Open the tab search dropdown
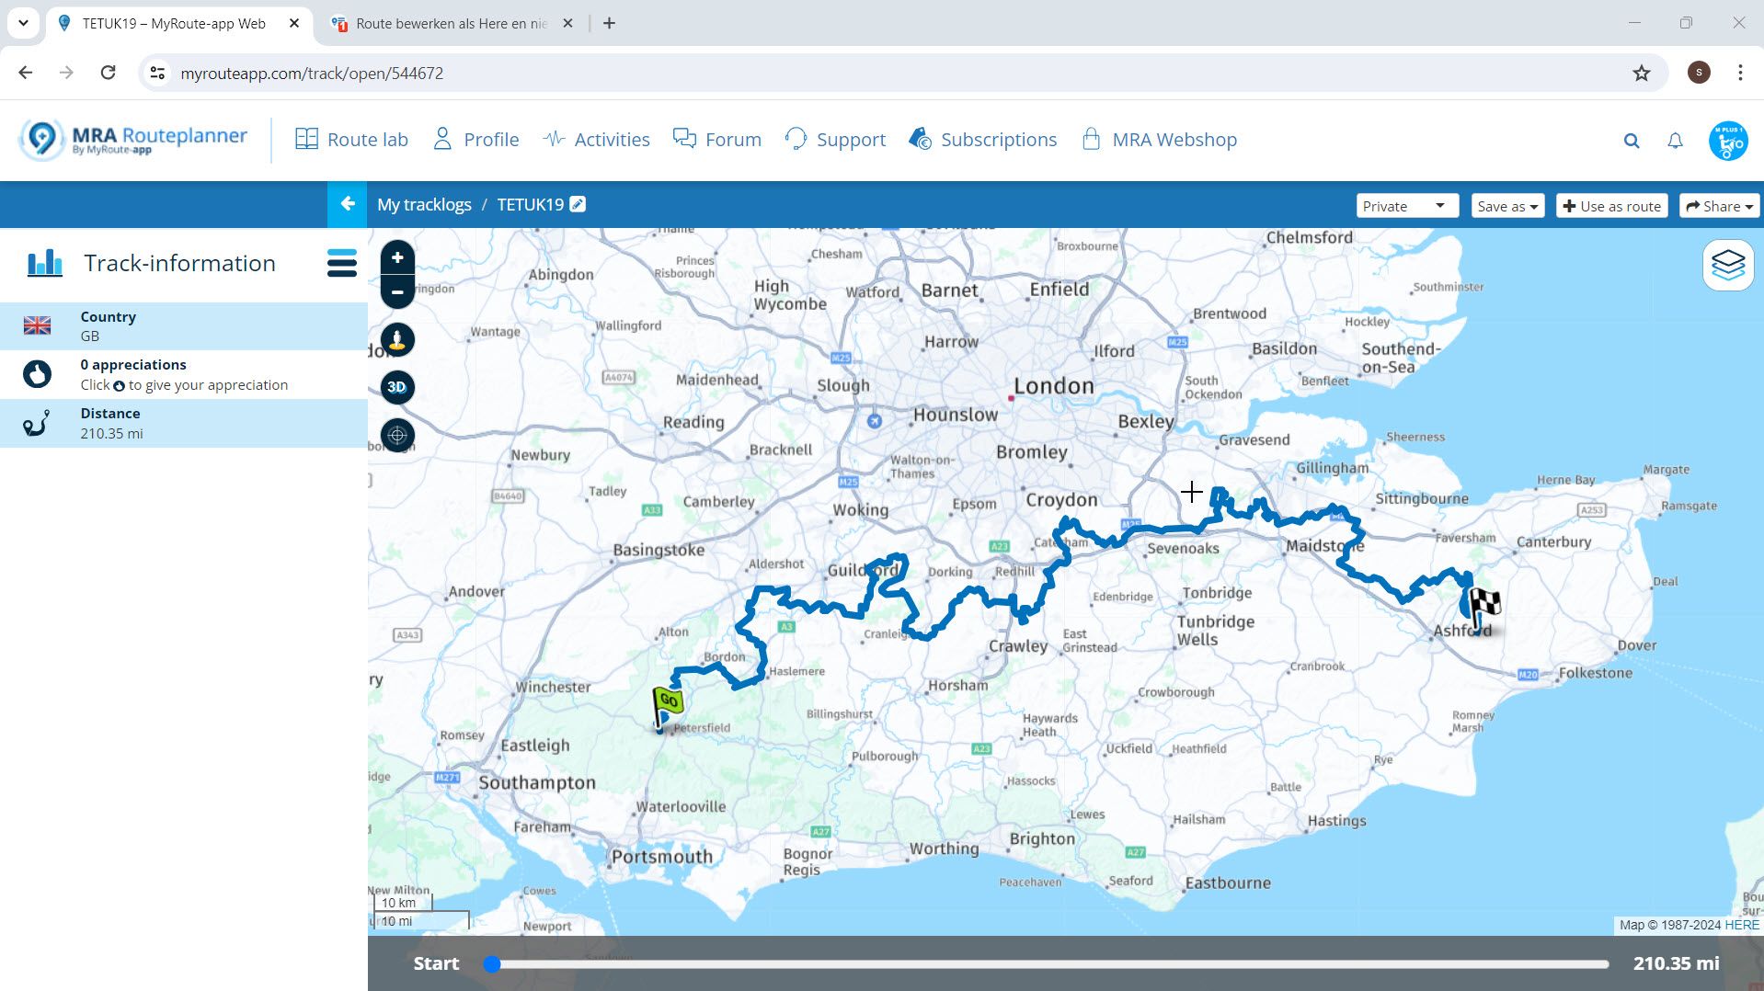1764x991 pixels. 23,23
